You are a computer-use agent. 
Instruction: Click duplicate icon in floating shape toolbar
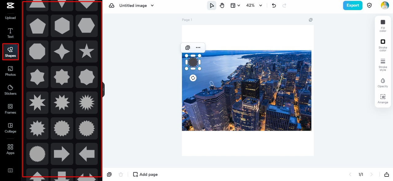[188, 48]
